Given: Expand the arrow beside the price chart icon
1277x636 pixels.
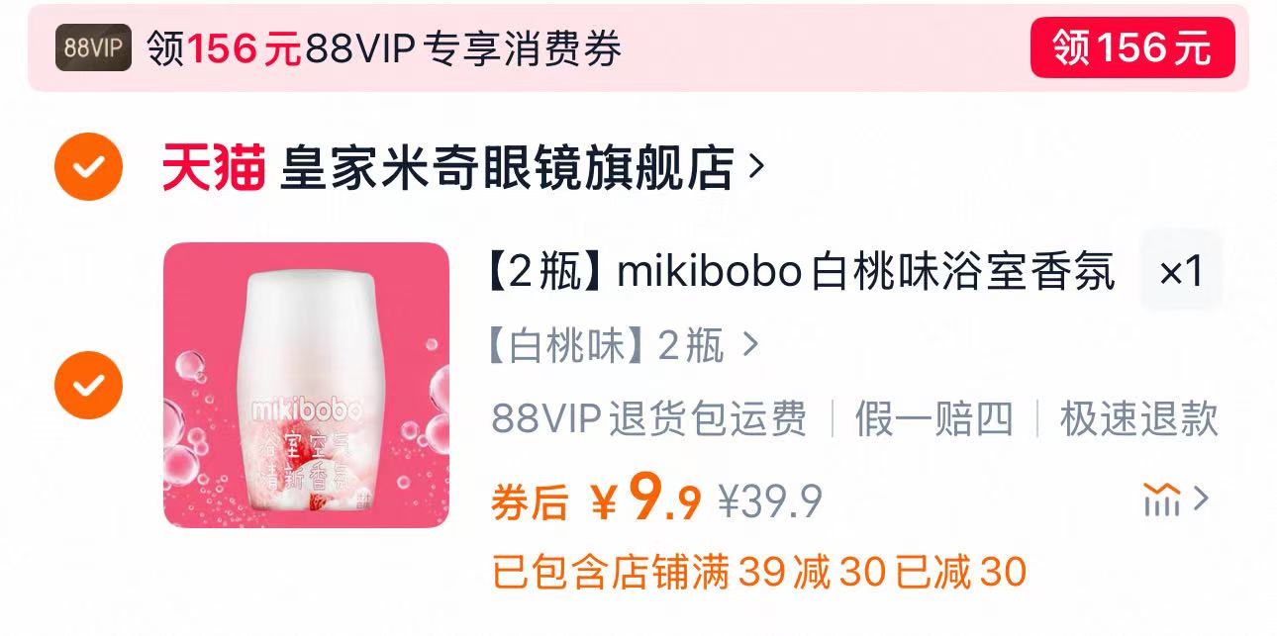Looking at the screenshot, I should click(1201, 499).
